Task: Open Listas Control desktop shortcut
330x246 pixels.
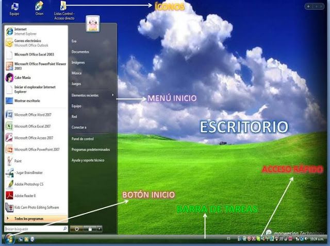Action: click(x=64, y=10)
